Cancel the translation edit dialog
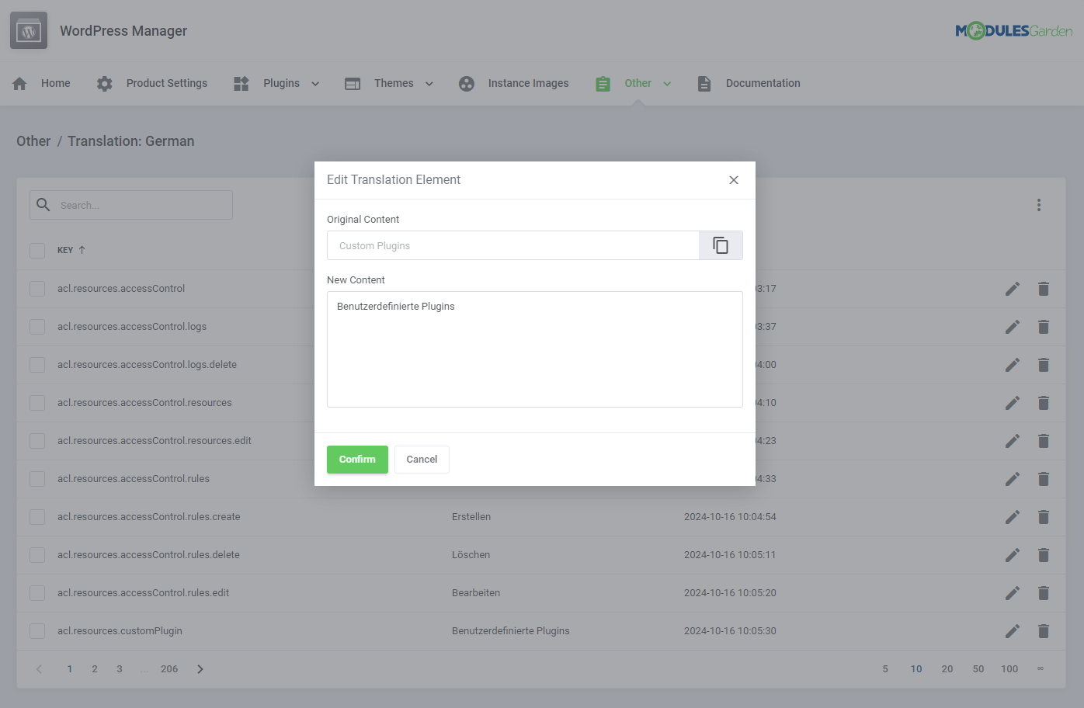The height and width of the screenshot is (708, 1084). click(x=422, y=459)
